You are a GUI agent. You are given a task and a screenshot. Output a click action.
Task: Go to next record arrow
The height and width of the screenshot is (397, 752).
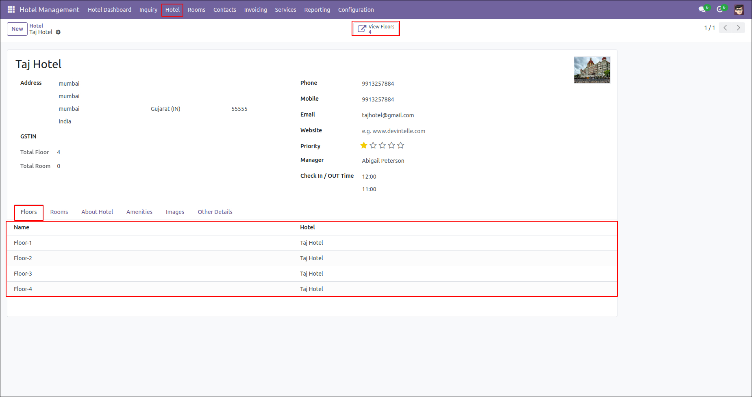(739, 28)
